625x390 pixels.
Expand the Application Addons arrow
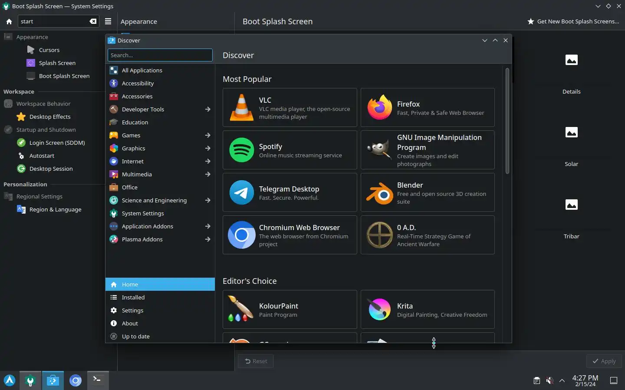[x=207, y=226]
